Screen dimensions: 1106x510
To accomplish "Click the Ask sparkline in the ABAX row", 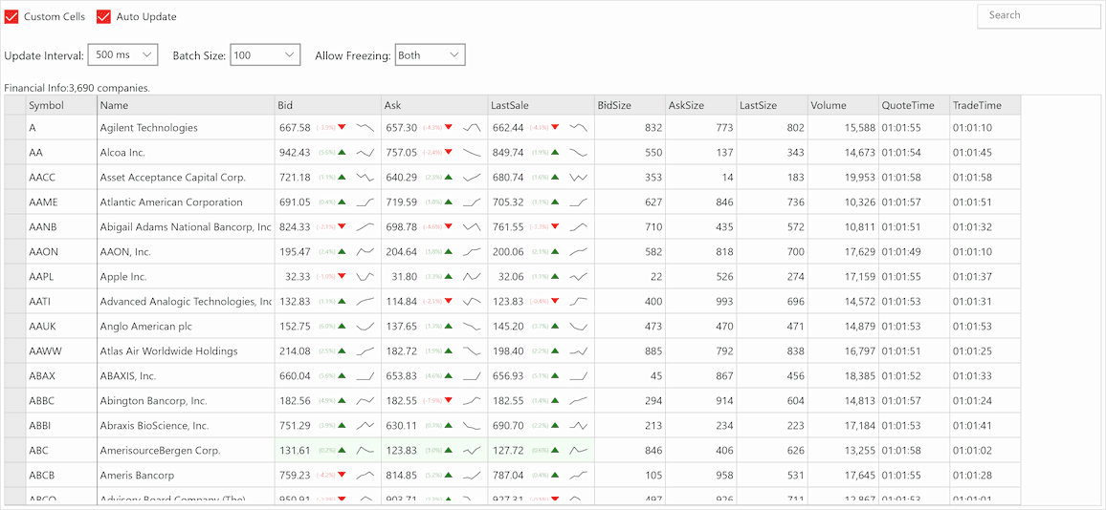I will tap(472, 376).
